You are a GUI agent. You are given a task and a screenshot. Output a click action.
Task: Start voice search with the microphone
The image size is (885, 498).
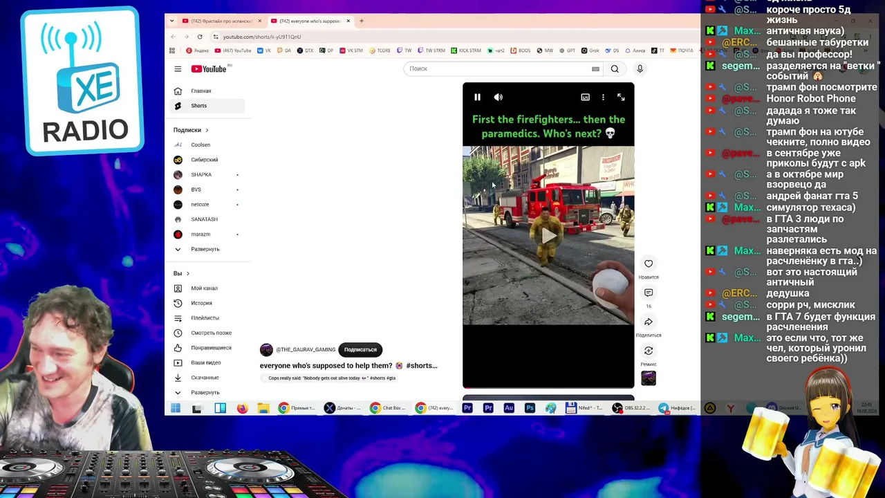click(x=640, y=68)
